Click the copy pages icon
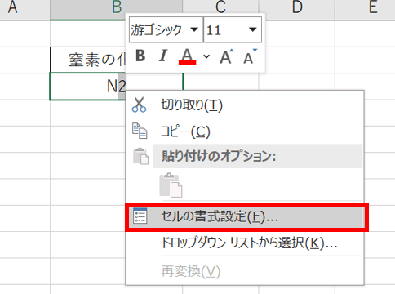The width and height of the screenshot is (395, 294). (140, 131)
